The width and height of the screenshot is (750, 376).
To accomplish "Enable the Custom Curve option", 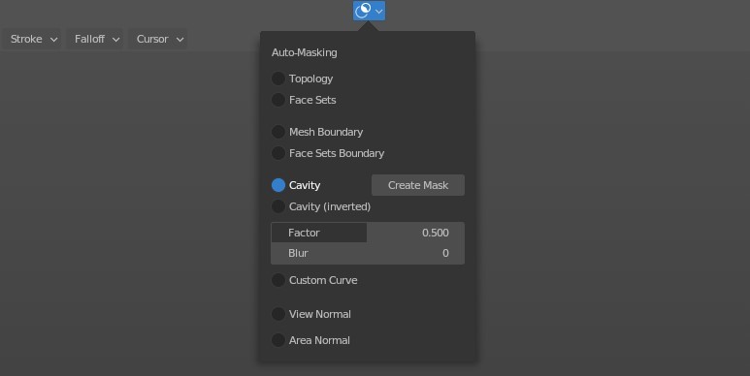I will (277, 280).
